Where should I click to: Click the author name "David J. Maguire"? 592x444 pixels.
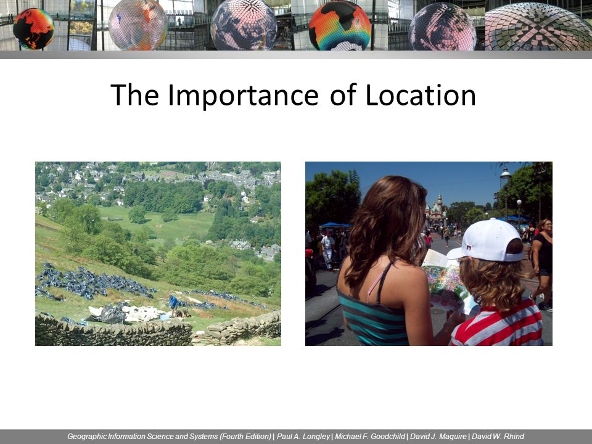coord(438,437)
